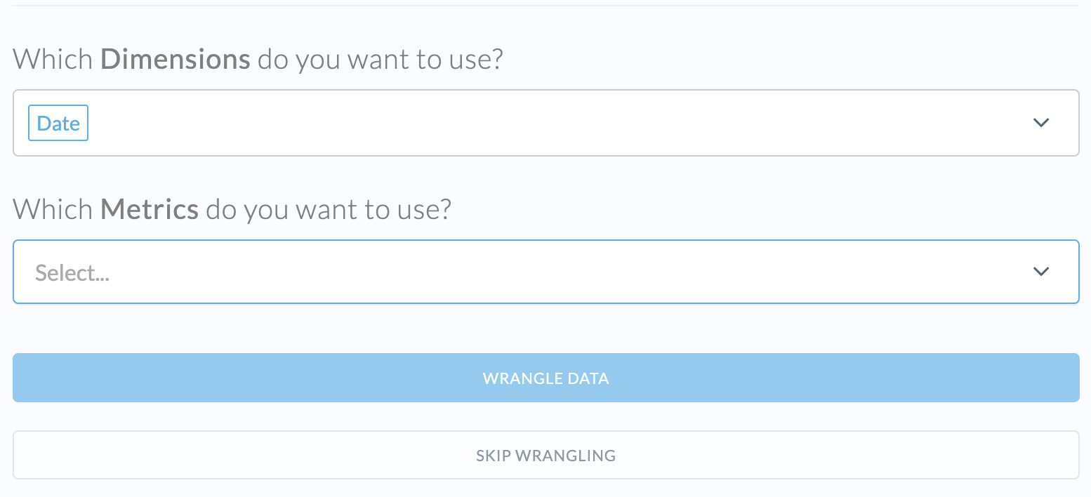The image size is (1091, 497).
Task: Focus the Dimensions selection field
Action: click(x=491, y=123)
